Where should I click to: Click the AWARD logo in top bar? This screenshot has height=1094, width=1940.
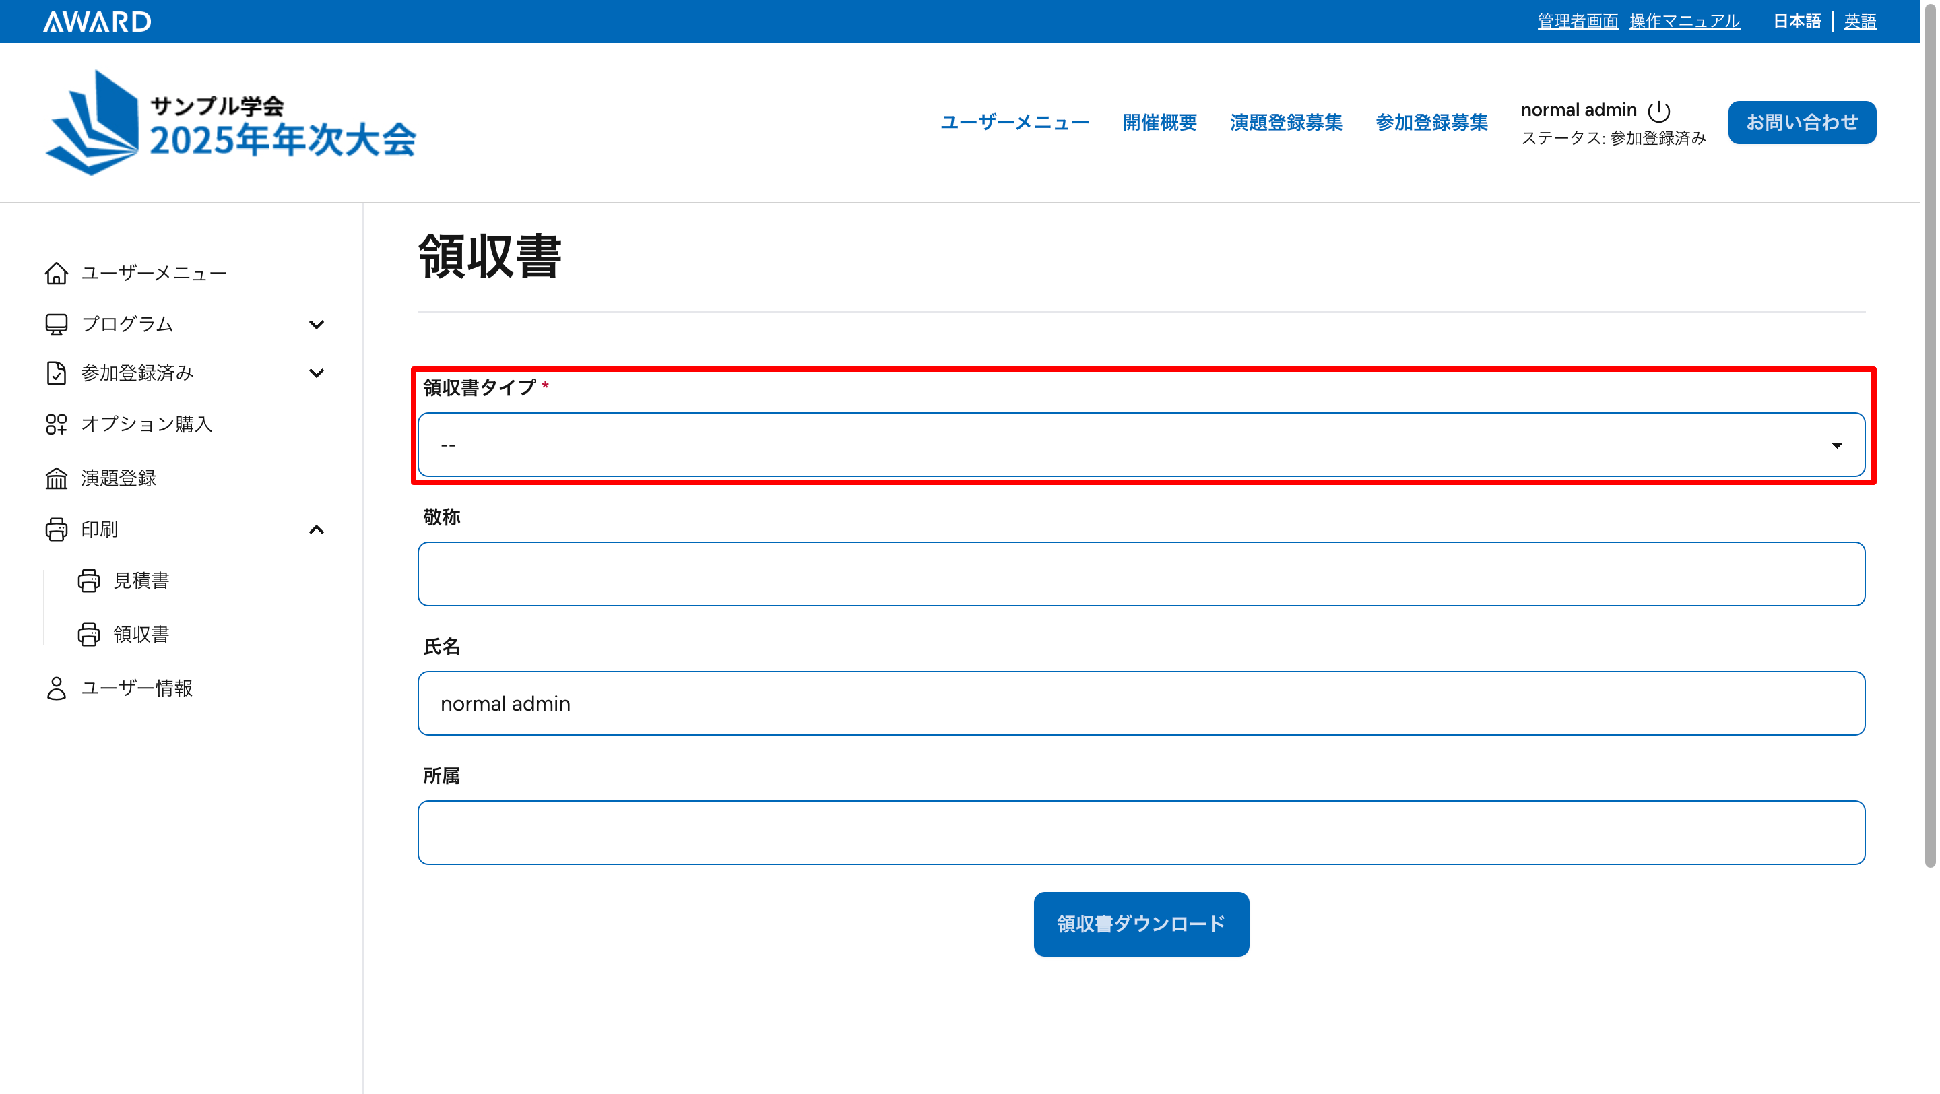click(96, 21)
